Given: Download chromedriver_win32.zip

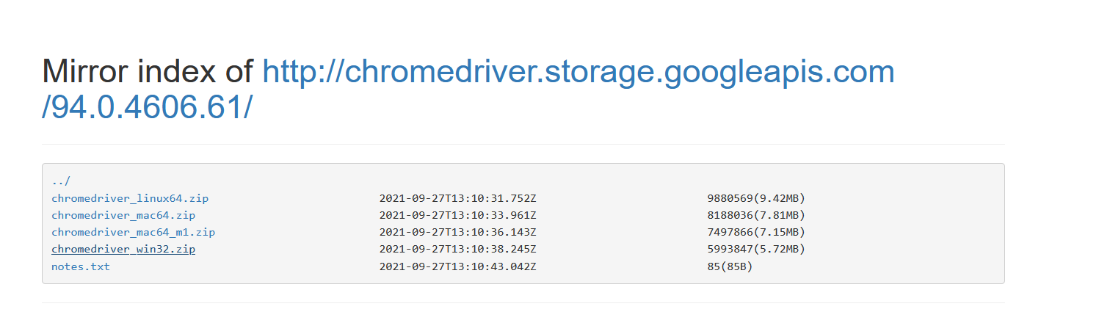Looking at the screenshot, I should pyautogui.click(x=123, y=249).
